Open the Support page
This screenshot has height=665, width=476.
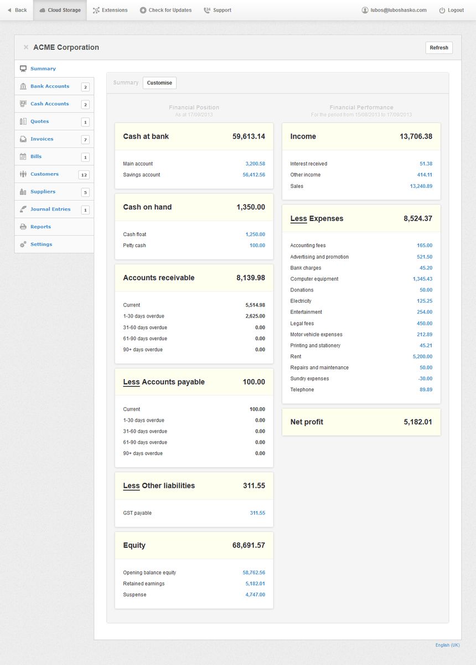pos(217,10)
